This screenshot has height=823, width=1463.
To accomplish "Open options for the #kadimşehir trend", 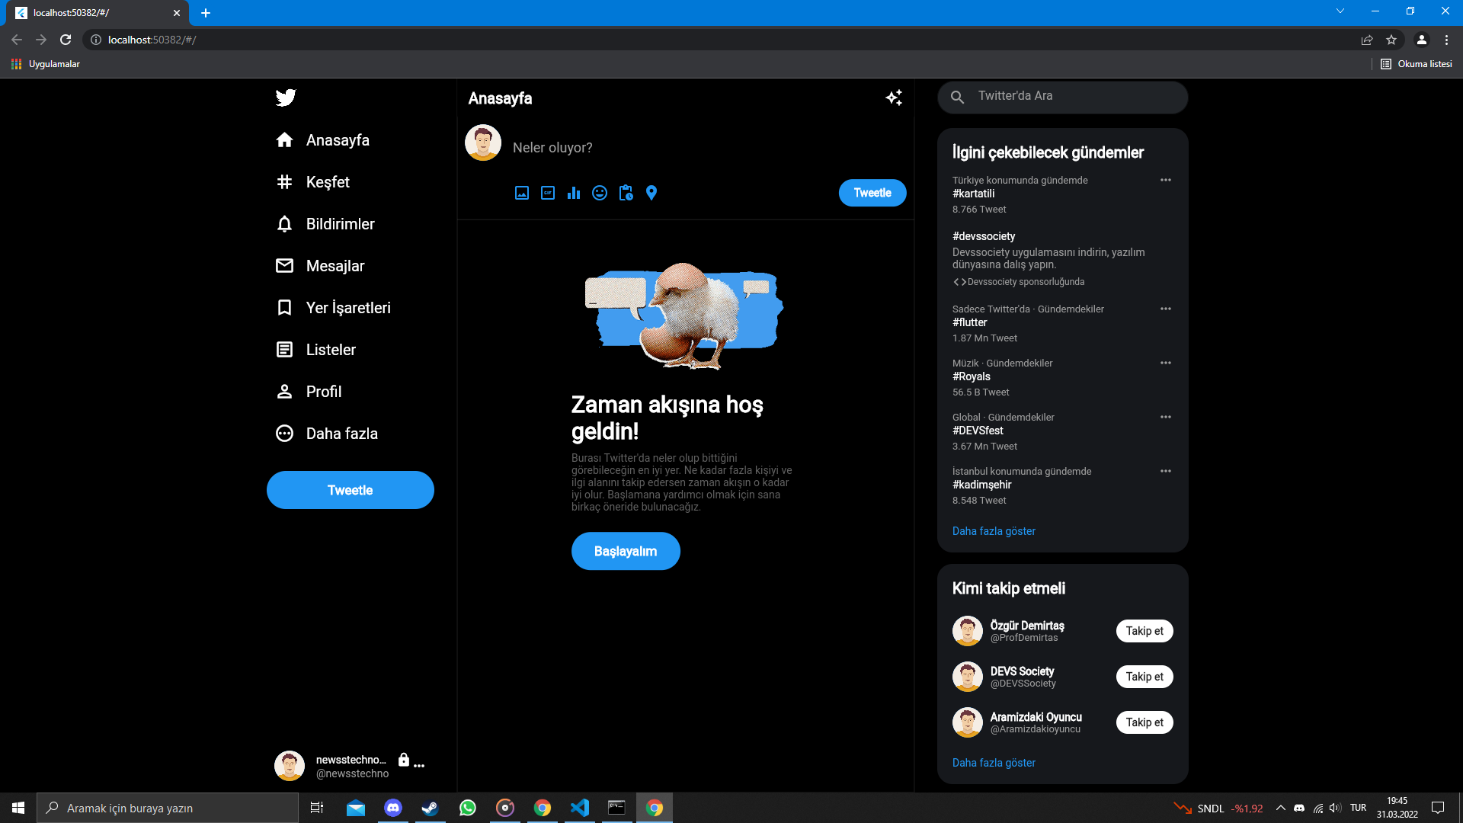I will tap(1166, 471).
